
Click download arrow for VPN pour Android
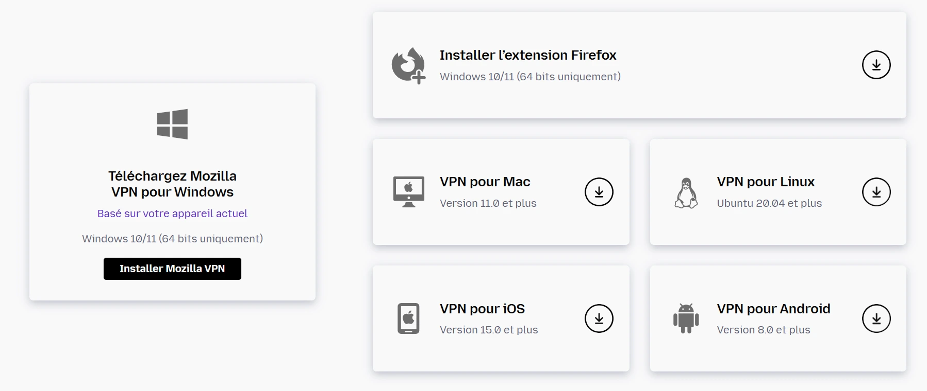876,318
